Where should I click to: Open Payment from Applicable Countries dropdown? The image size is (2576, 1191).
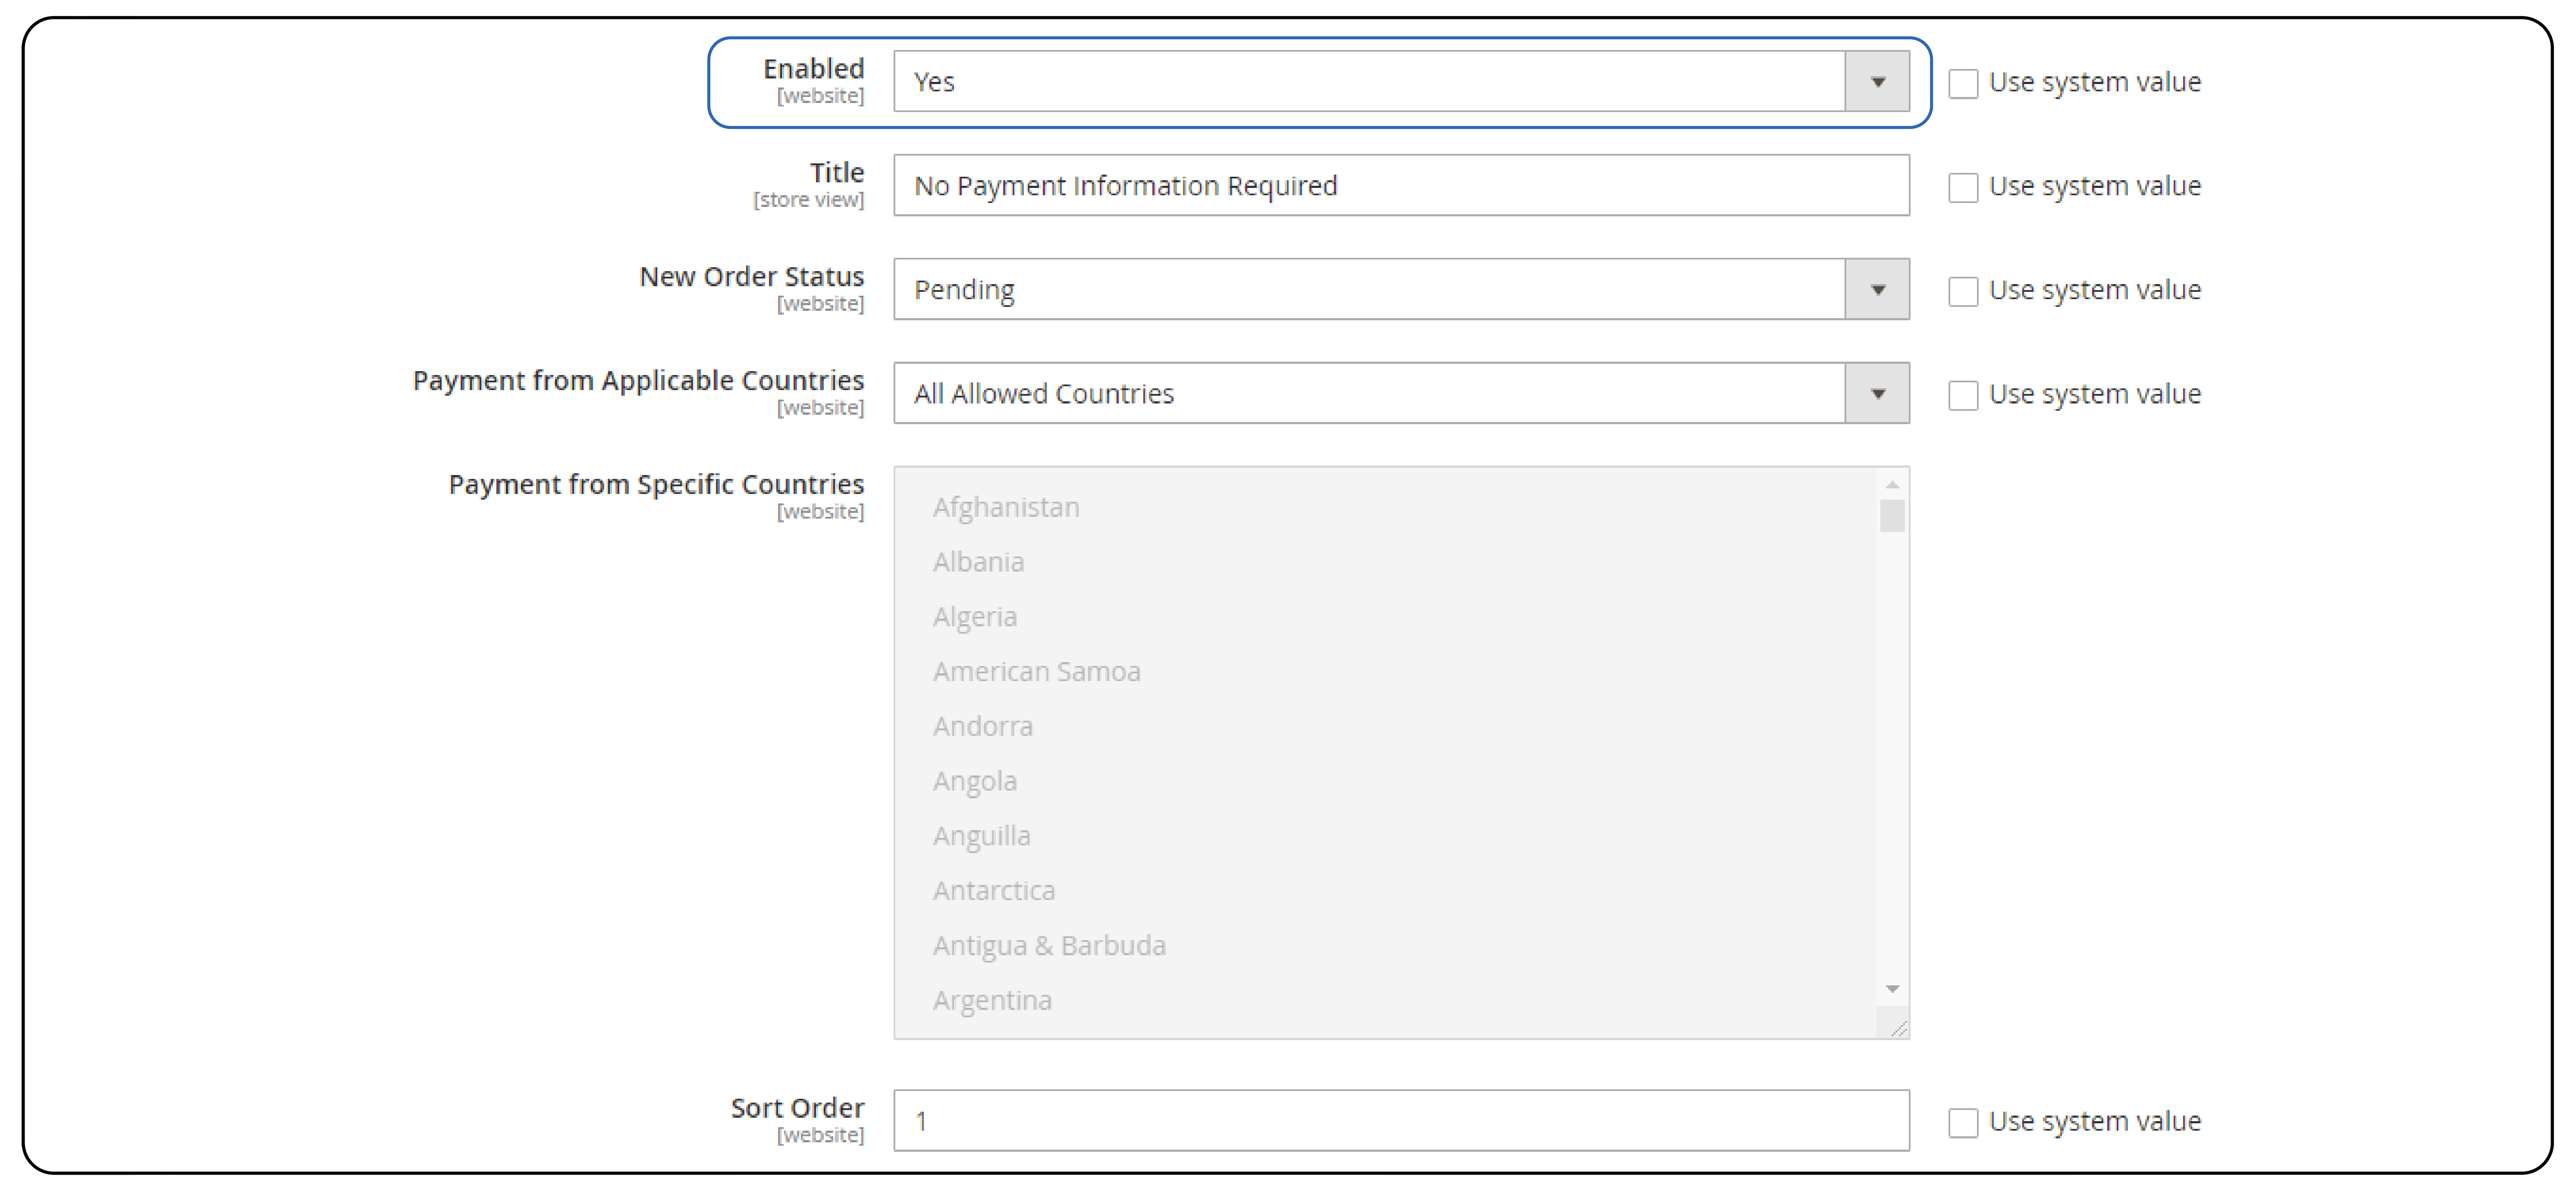coord(1401,393)
